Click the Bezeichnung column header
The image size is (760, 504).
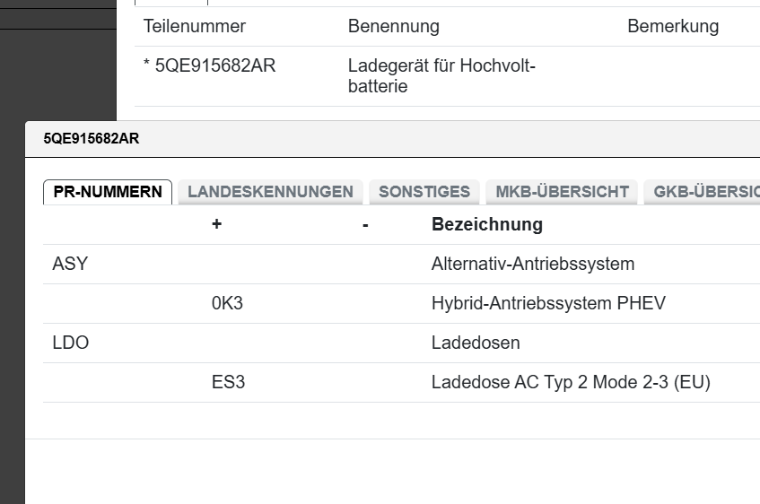click(x=487, y=225)
